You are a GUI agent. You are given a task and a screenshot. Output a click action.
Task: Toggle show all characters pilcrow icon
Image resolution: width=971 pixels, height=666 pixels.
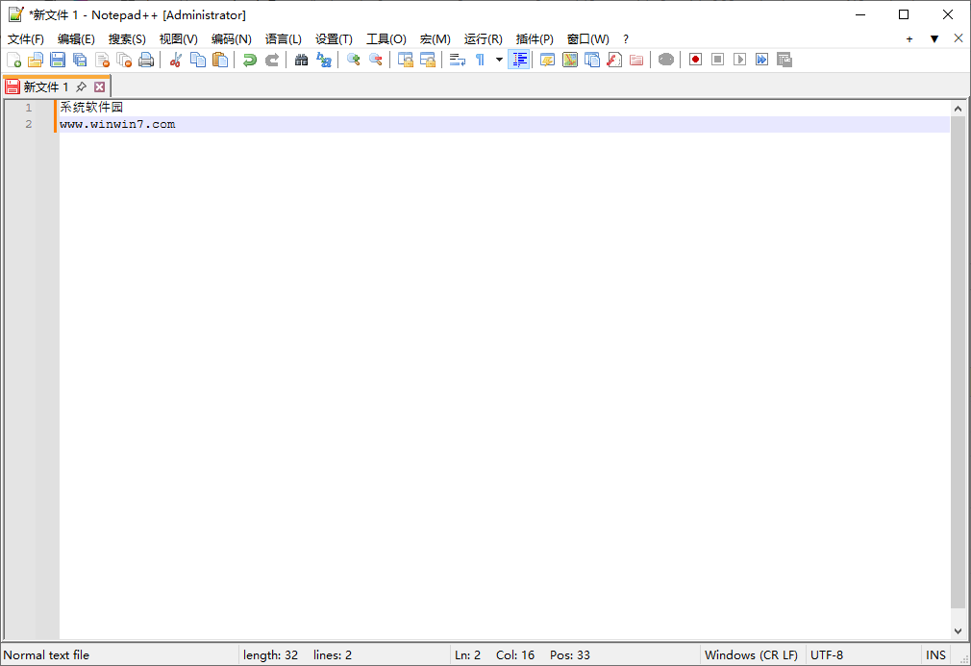click(480, 60)
